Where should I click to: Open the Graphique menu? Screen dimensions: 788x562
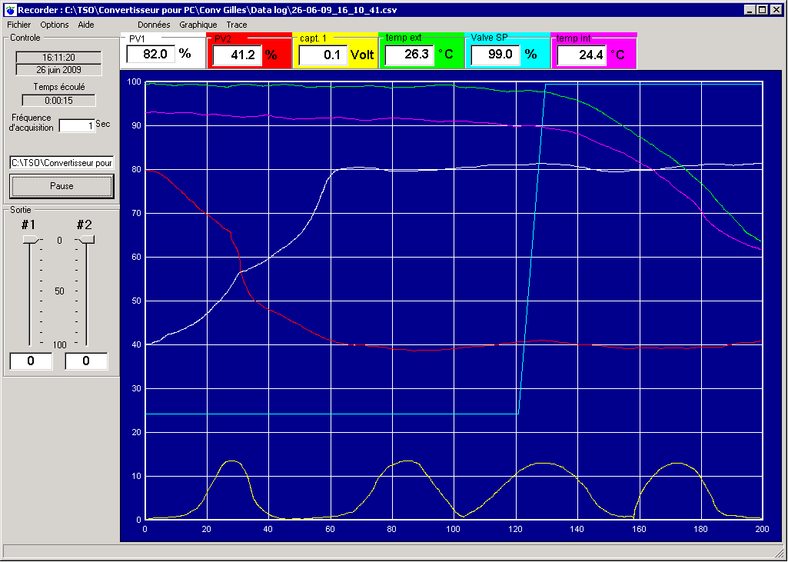point(198,25)
